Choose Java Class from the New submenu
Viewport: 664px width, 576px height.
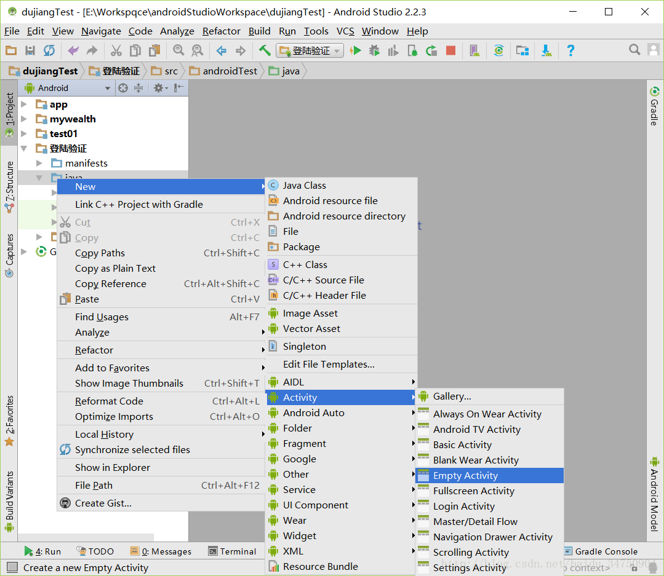[x=304, y=186]
